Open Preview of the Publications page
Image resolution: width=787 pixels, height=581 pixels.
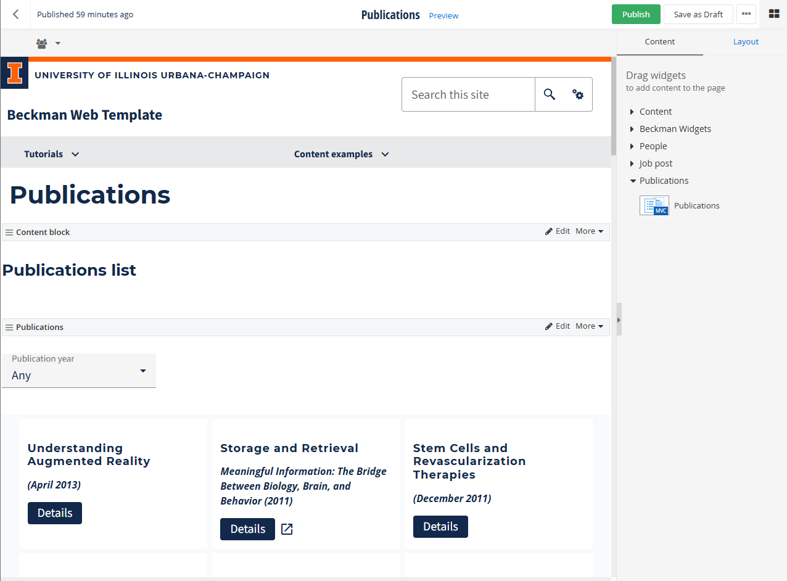443,15
